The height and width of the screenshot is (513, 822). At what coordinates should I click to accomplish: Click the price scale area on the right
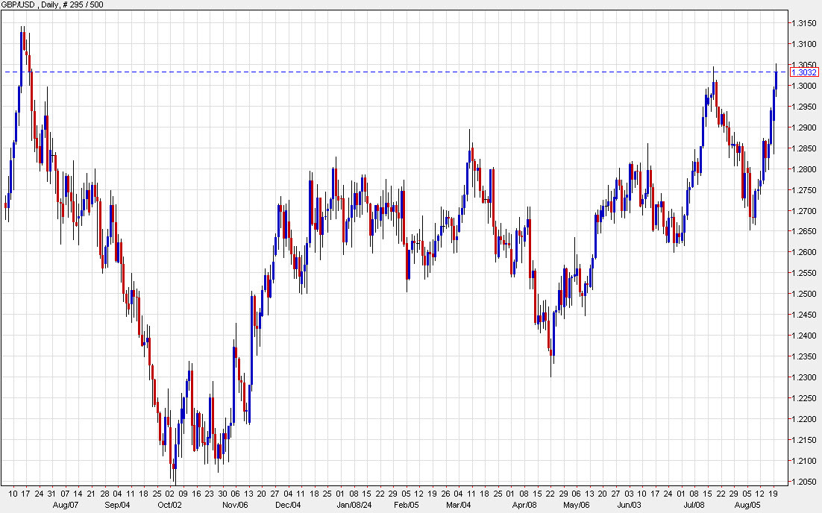pyautogui.click(x=803, y=298)
